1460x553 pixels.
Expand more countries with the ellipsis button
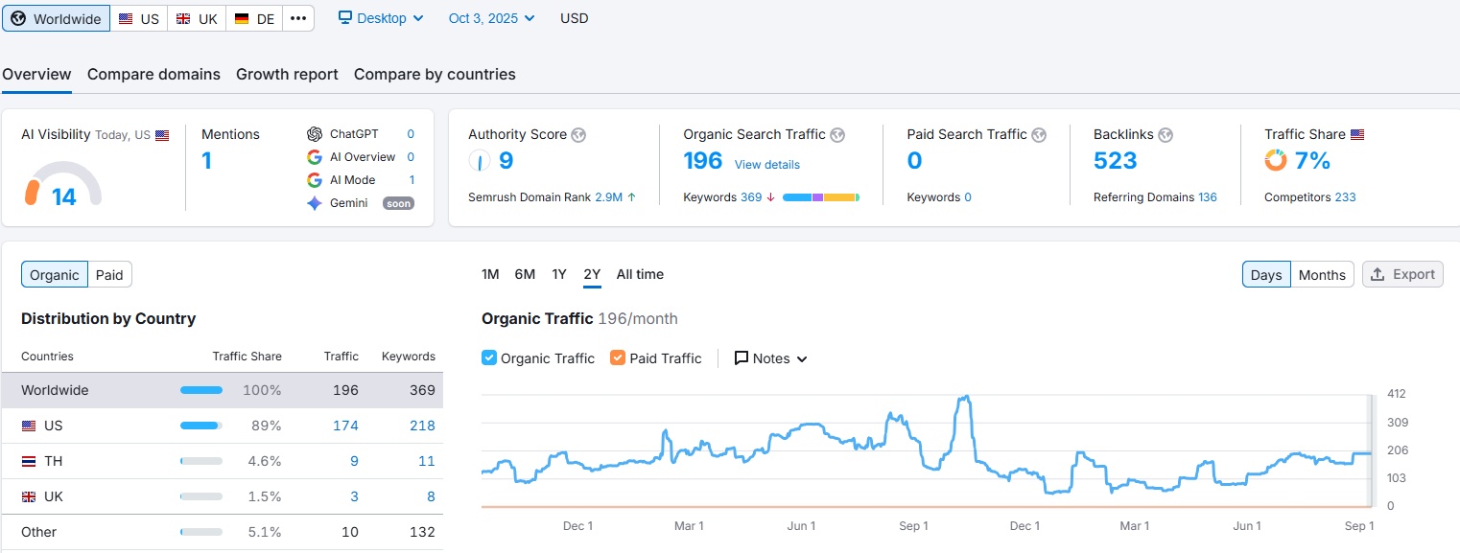298,18
